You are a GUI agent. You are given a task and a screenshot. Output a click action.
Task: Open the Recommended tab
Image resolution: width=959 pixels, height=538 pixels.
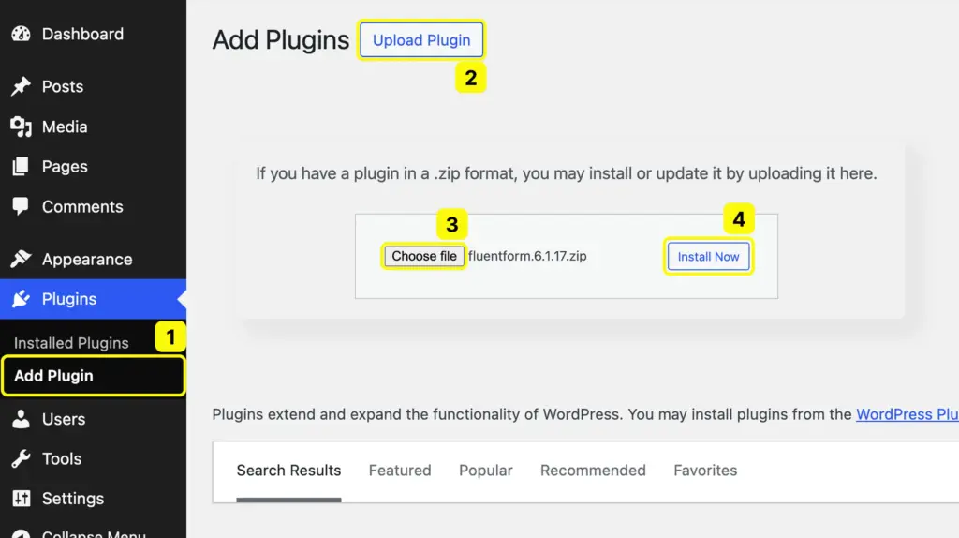click(593, 471)
